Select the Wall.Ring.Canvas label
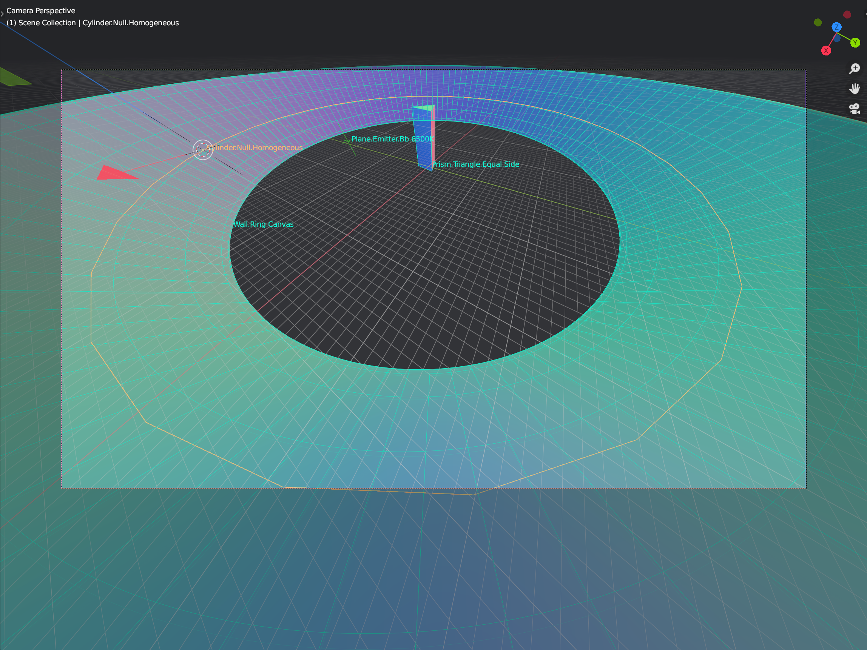The height and width of the screenshot is (650, 867). (x=264, y=224)
